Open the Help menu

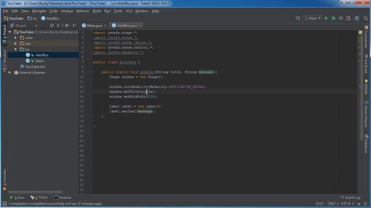point(155,11)
